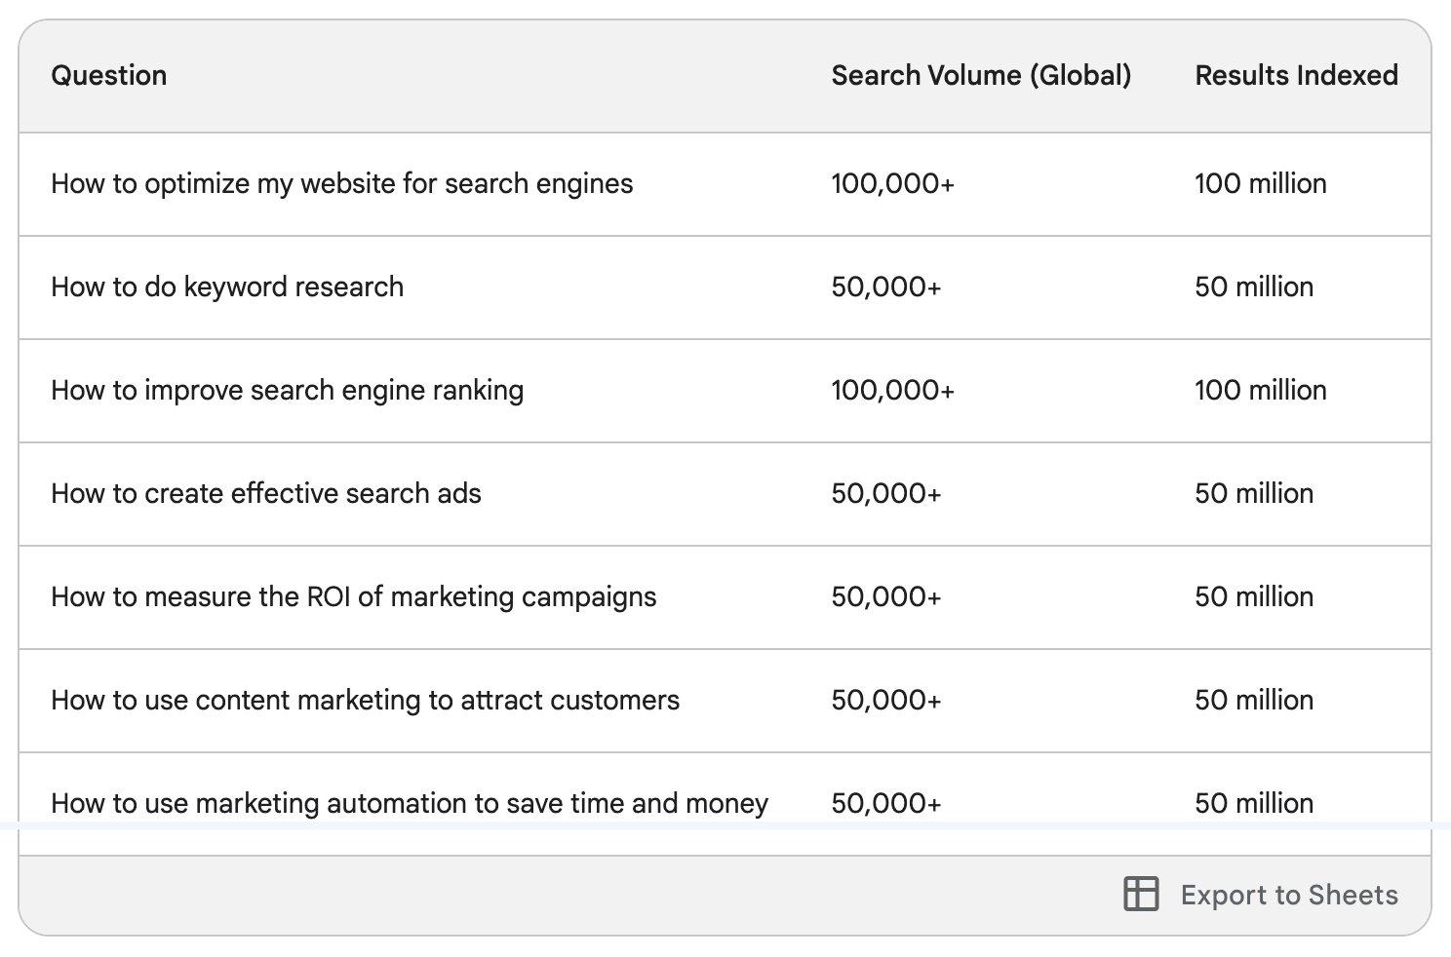Image resolution: width=1451 pixels, height=957 pixels.
Task: Click results indexed for improve search engine ranking
Action: pos(1260,390)
